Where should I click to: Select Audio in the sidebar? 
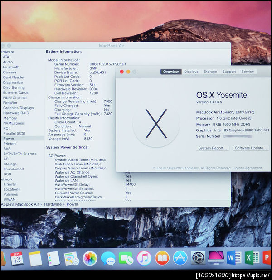point(8,62)
